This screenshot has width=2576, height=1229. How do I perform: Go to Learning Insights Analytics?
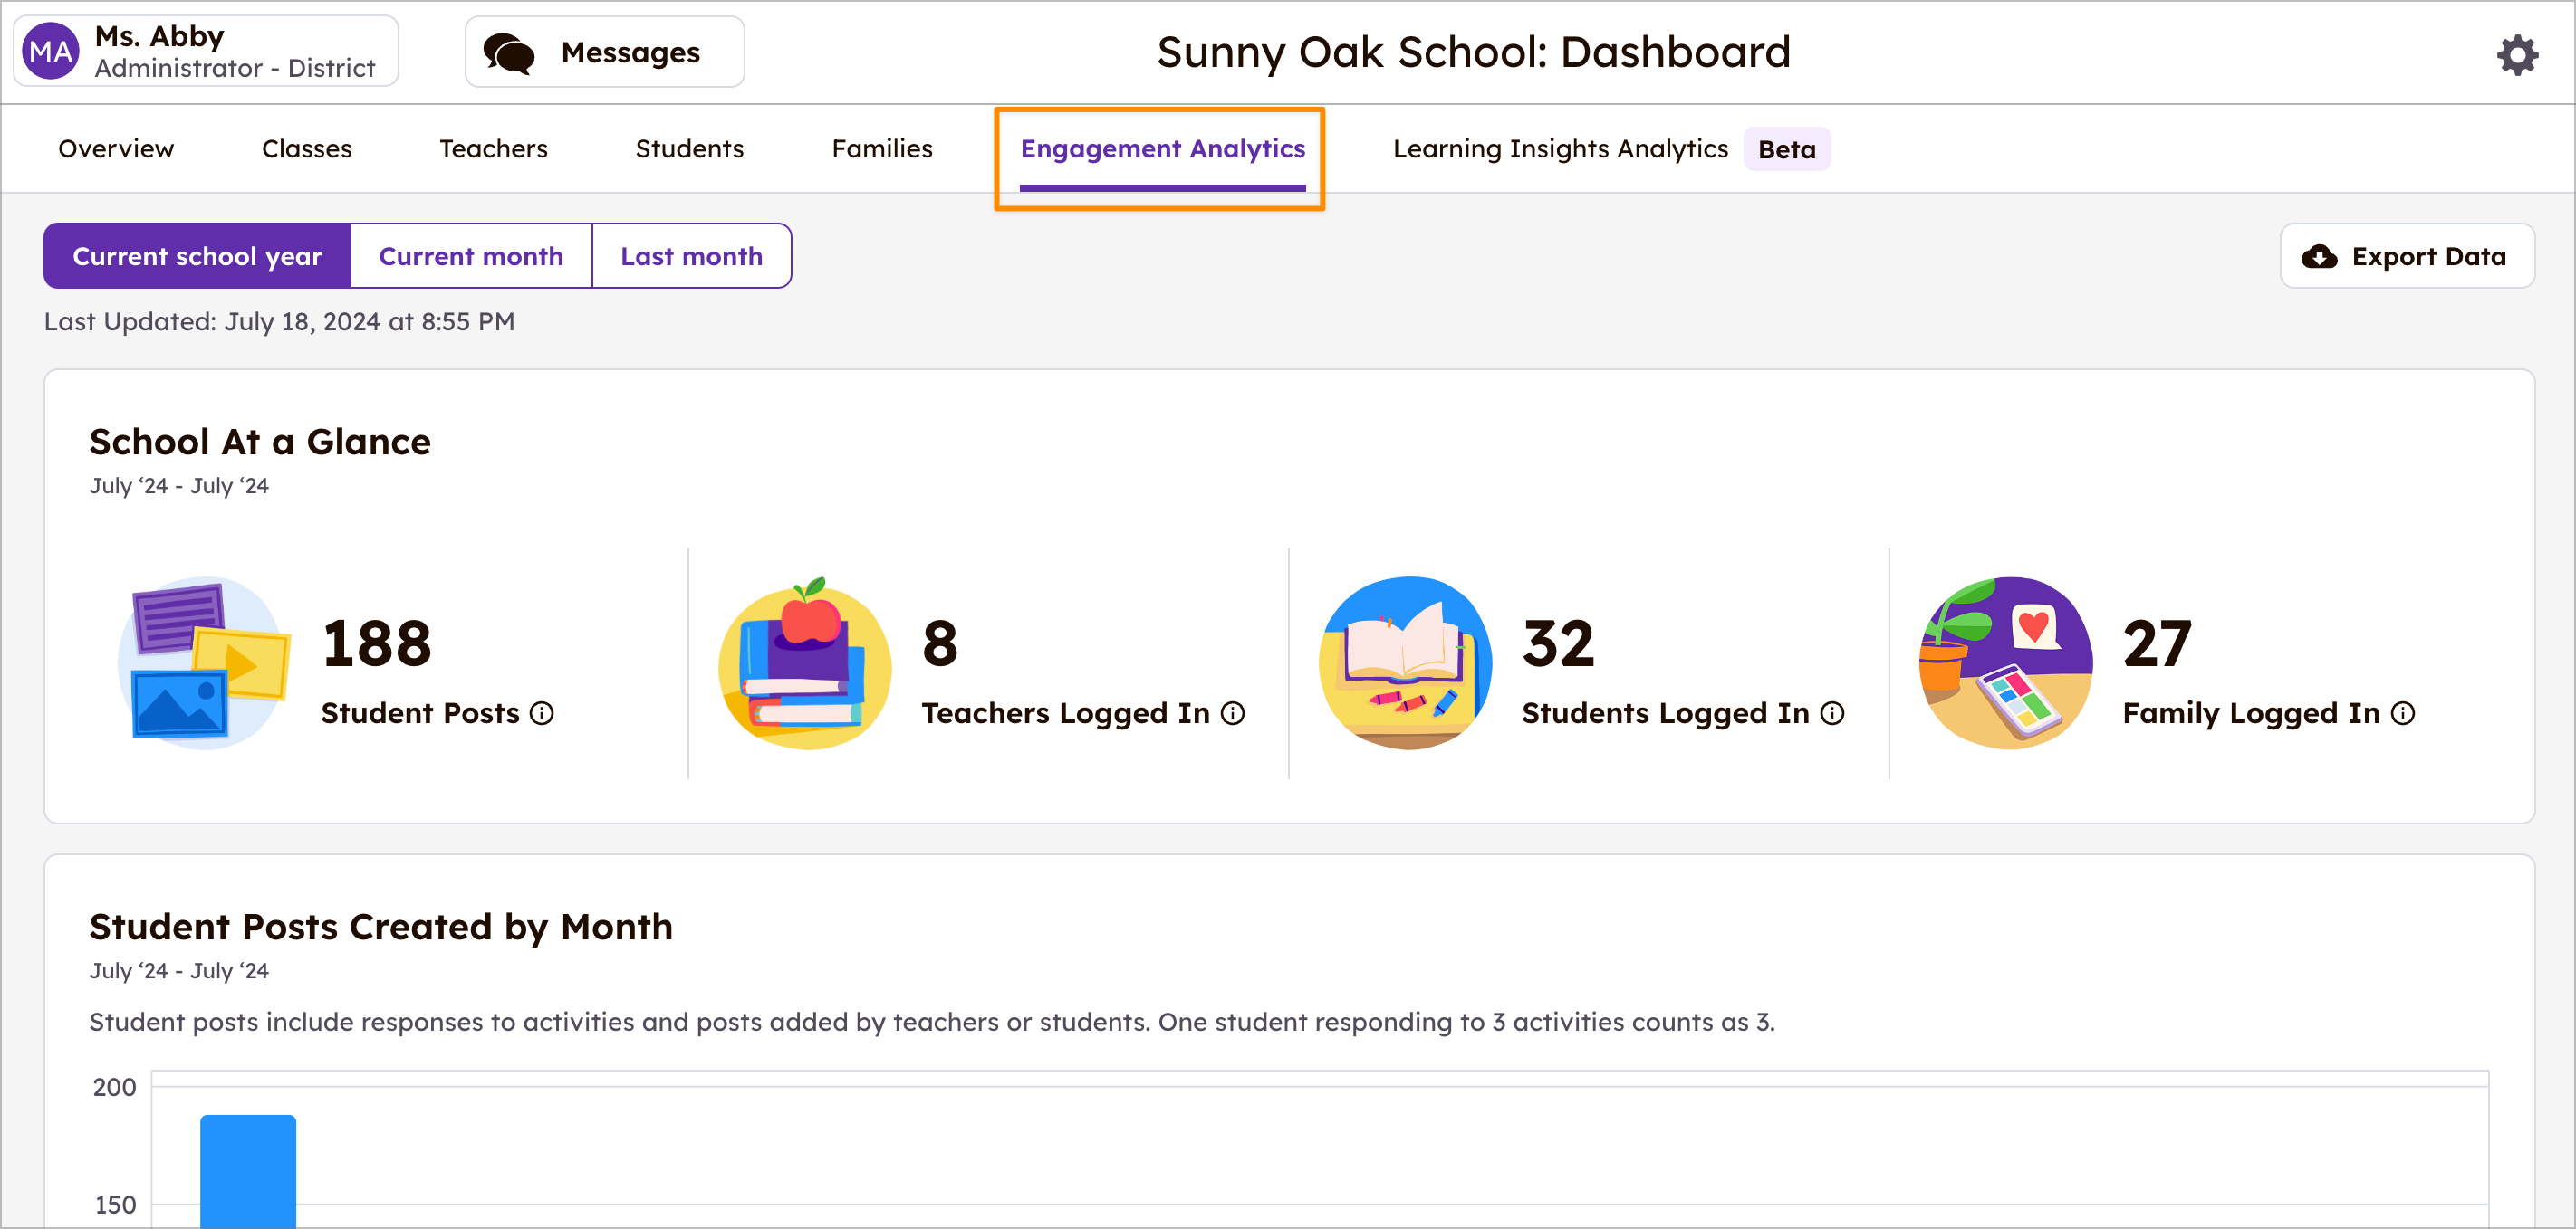click(x=1560, y=148)
